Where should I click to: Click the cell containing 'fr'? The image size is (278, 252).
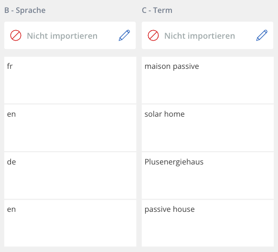tap(70, 80)
